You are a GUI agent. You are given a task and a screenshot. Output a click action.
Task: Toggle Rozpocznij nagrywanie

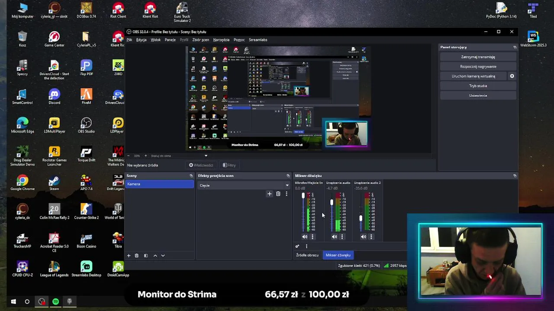[478, 67]
